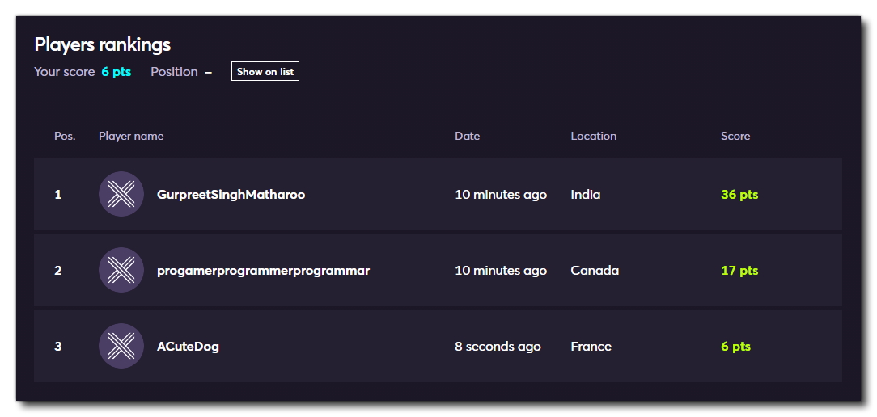Click GurpreetSinghMatharoo's 10 minutes ago date
This screenshot has width=877, height=417.
[x=501, y=195]
